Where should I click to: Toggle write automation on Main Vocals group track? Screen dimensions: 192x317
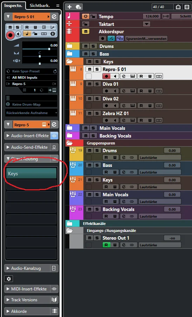coord(115,202)
